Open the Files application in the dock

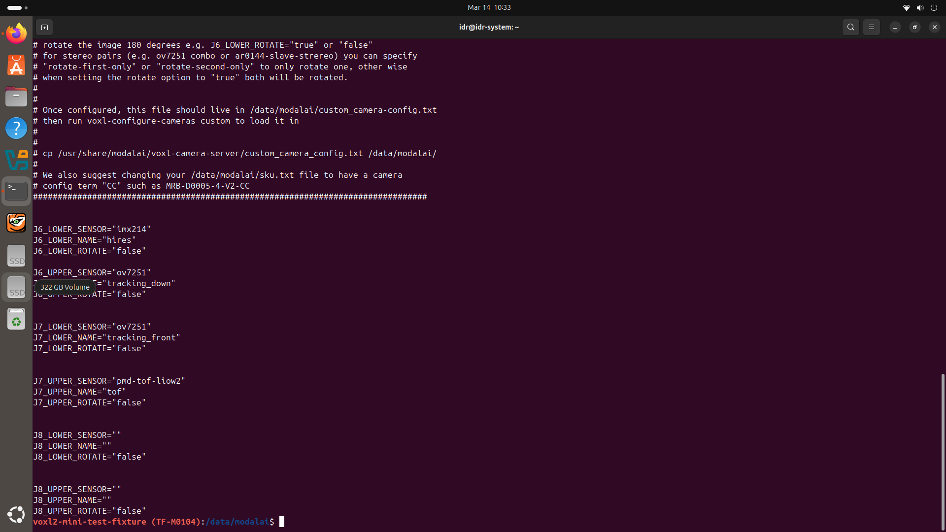coord(16,97)
